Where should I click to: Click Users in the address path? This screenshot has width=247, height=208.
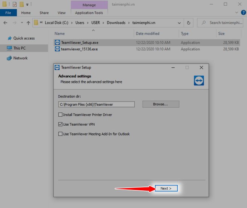coord(80,23)
